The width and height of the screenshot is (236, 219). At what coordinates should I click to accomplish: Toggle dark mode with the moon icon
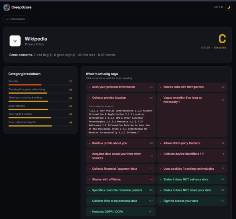click(228, 7)
